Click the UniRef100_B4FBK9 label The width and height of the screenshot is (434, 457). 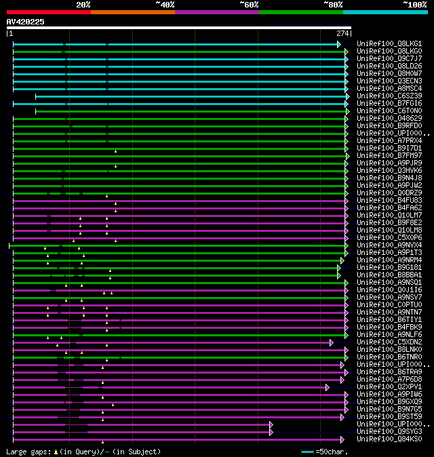(x=389, y=327)
